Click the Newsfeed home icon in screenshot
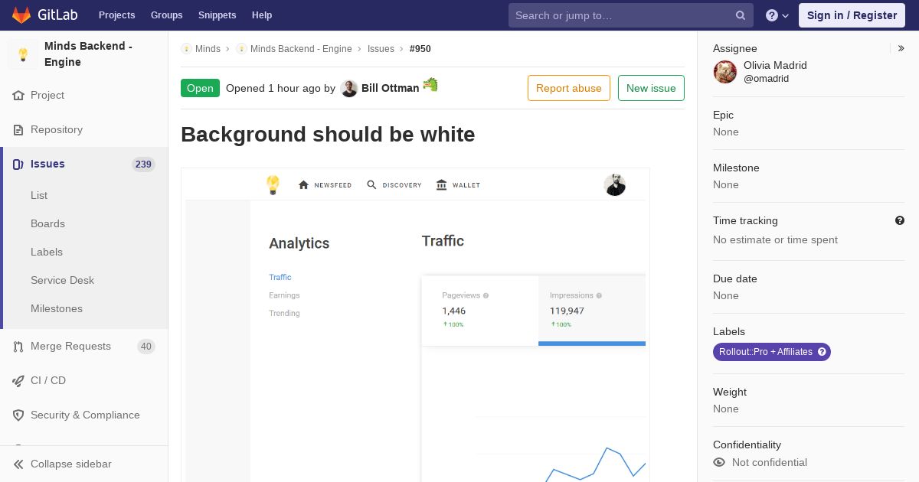This screenshot has width=919, height=482. 303,185
